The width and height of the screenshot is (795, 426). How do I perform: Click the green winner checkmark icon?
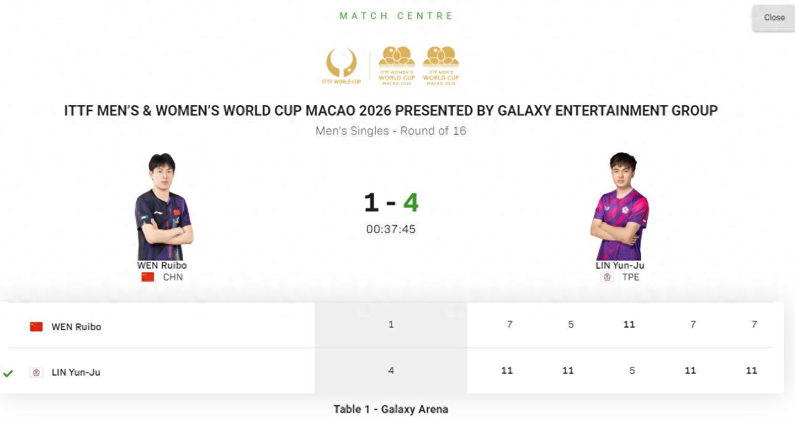click(8, 373)
